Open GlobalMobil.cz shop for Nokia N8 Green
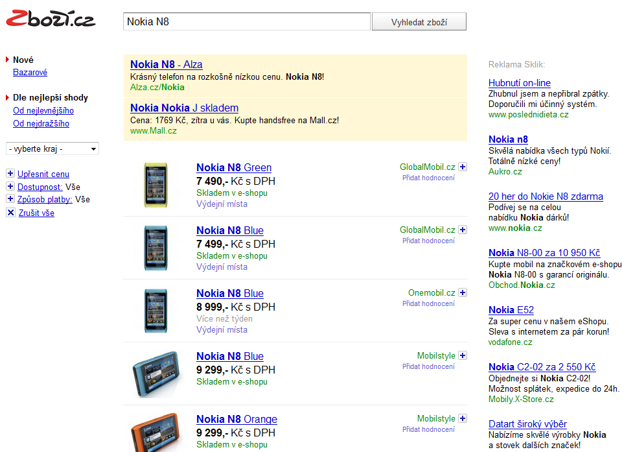622x452 pixels. (x=427, y=167)
